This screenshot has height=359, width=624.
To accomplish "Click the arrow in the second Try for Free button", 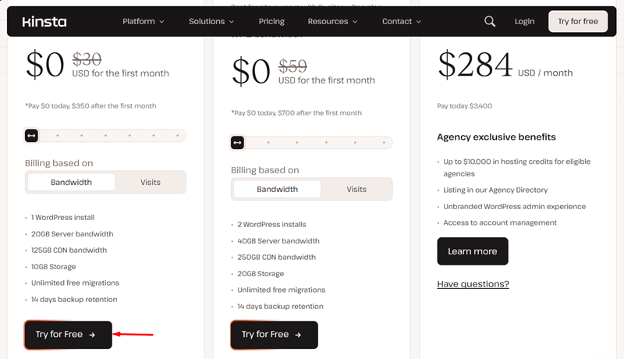I will pyautogui.click(x=298, y=335).
